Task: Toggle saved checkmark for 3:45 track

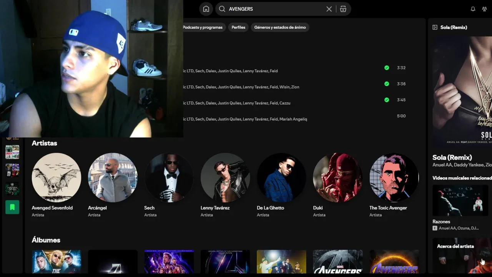Action: coord(387,100)
